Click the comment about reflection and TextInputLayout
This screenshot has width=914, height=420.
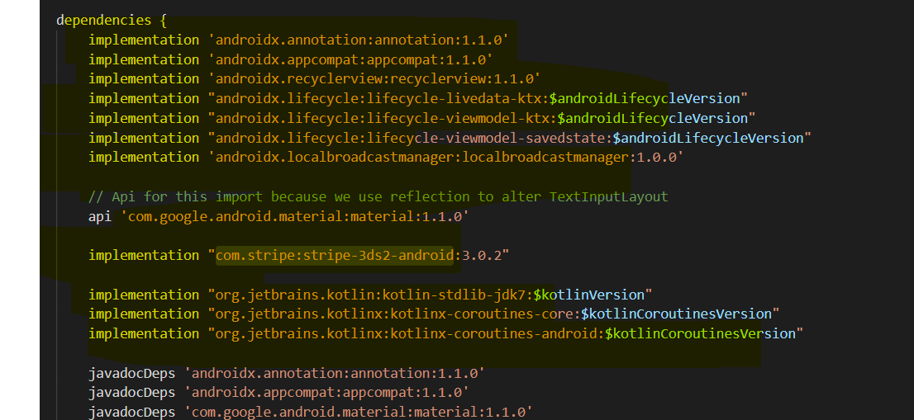click(x=378, y=196)
